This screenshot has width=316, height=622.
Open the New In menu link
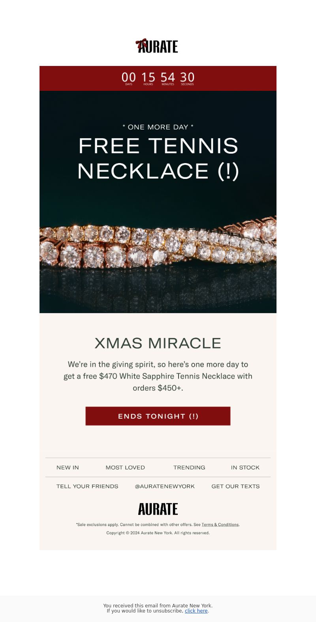68,468
